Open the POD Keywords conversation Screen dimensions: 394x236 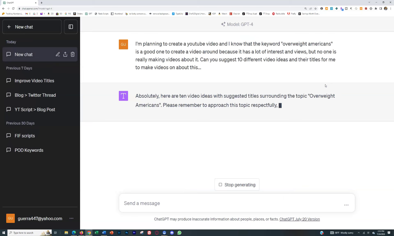click(29, 150)
